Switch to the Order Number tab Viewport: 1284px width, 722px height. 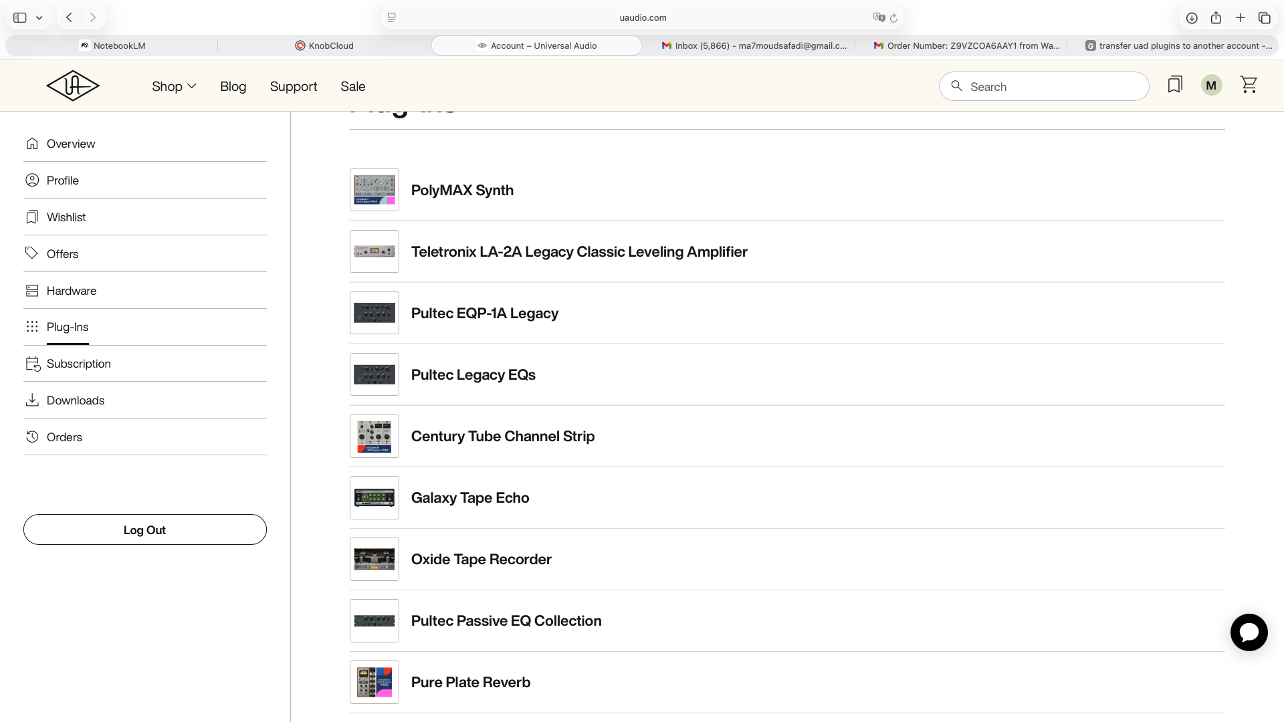coord(966,45)
